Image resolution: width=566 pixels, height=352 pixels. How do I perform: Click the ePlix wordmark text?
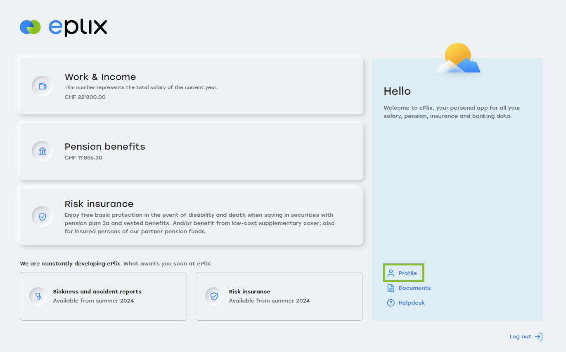tap(78, 27)
